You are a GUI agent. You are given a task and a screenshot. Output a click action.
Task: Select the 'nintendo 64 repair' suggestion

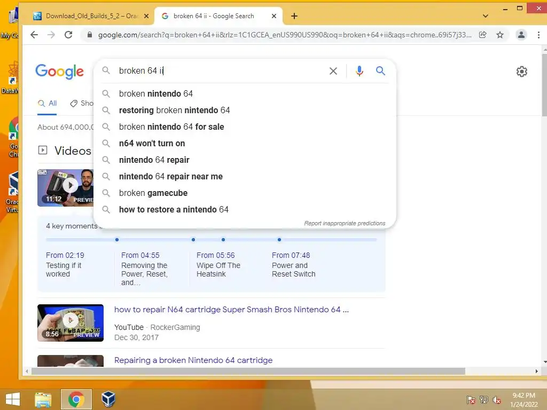(x=245, y=160)
